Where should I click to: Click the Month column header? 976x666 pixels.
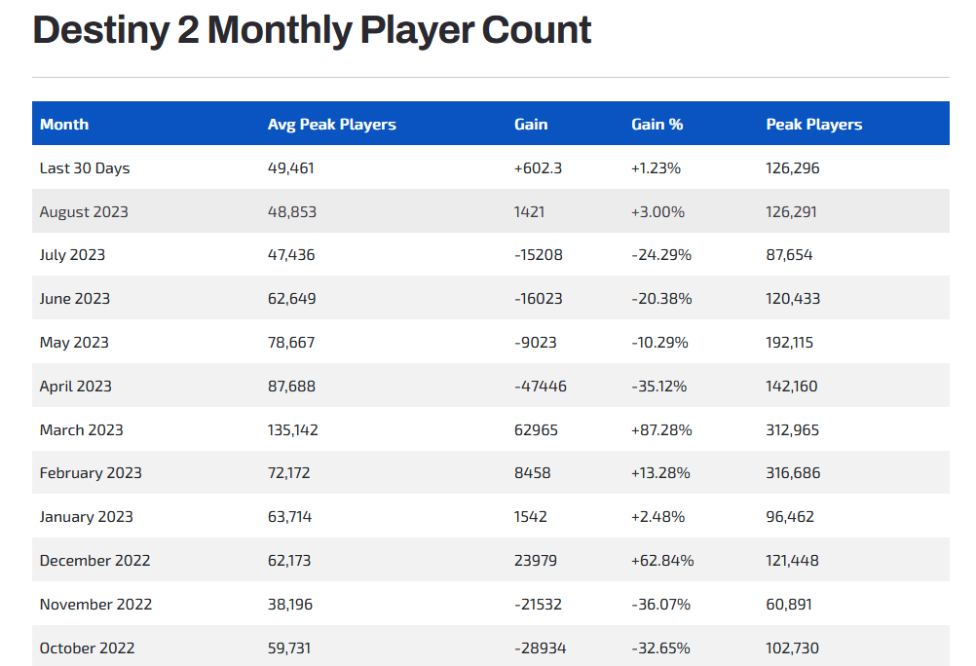point(64,125)
